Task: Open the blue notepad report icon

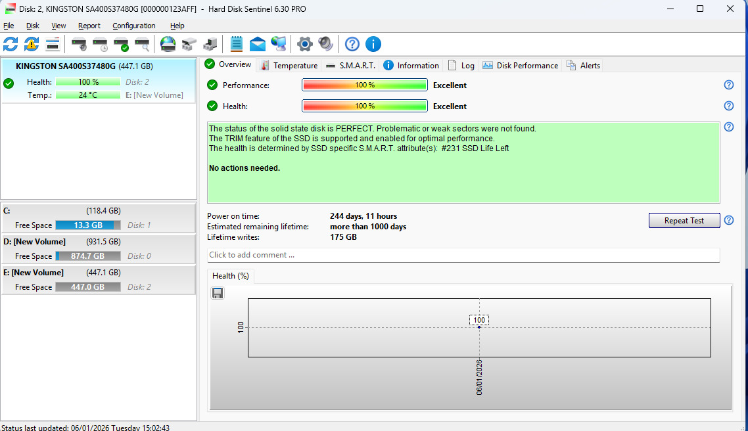Action: tap(236, 44)
